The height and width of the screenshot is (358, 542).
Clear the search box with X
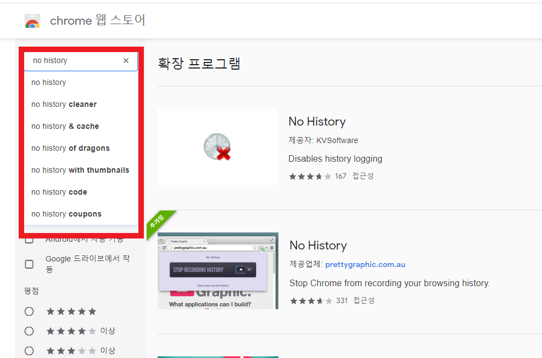pyautogui.click(x=126, y=61)
